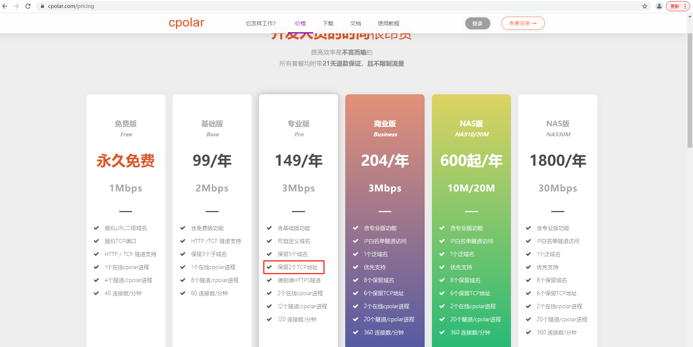Click the 登录 button
This screenshot has height=347, width=693.
(x=477, y=23)
